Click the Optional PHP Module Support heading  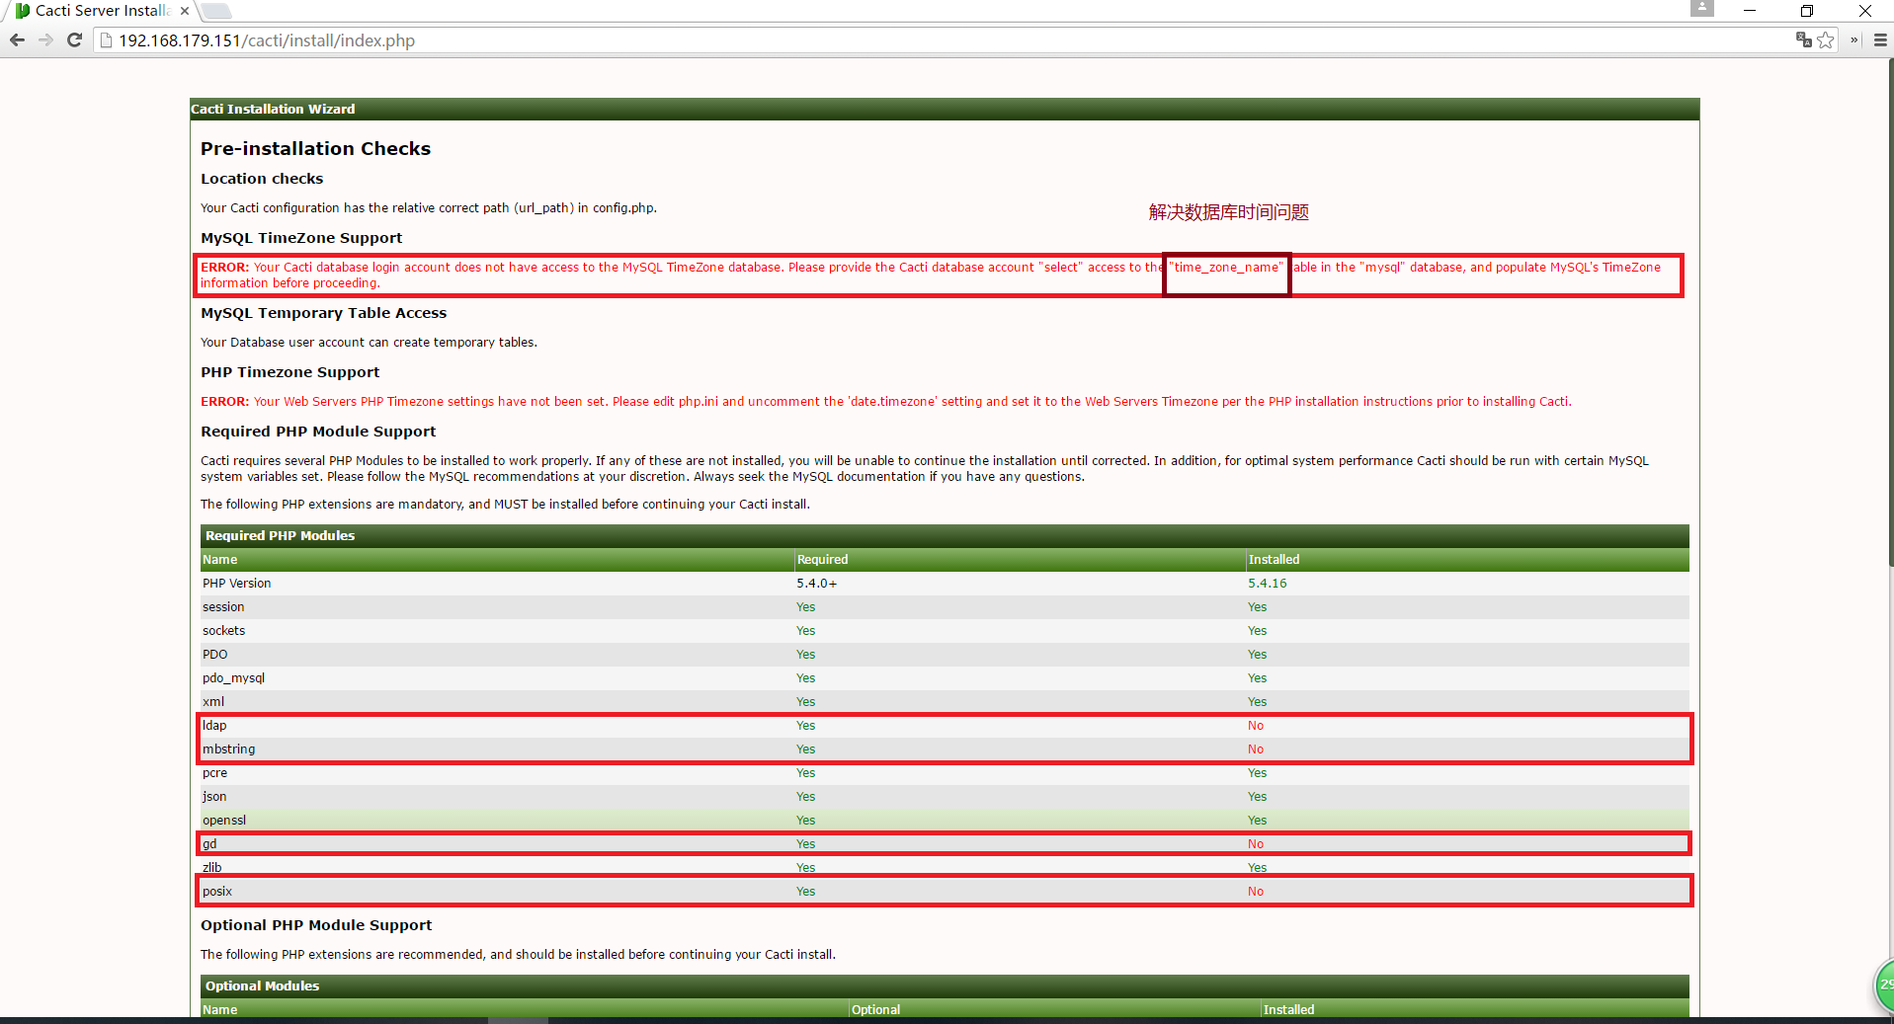point(316,925)
